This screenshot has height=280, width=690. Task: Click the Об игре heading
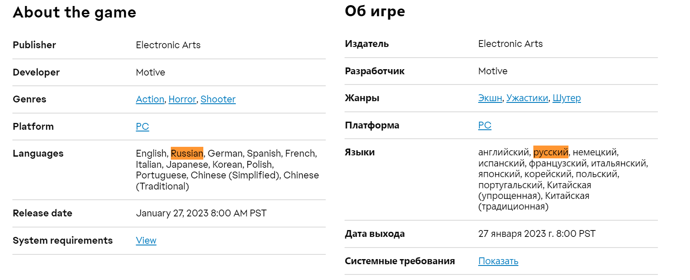375,11
